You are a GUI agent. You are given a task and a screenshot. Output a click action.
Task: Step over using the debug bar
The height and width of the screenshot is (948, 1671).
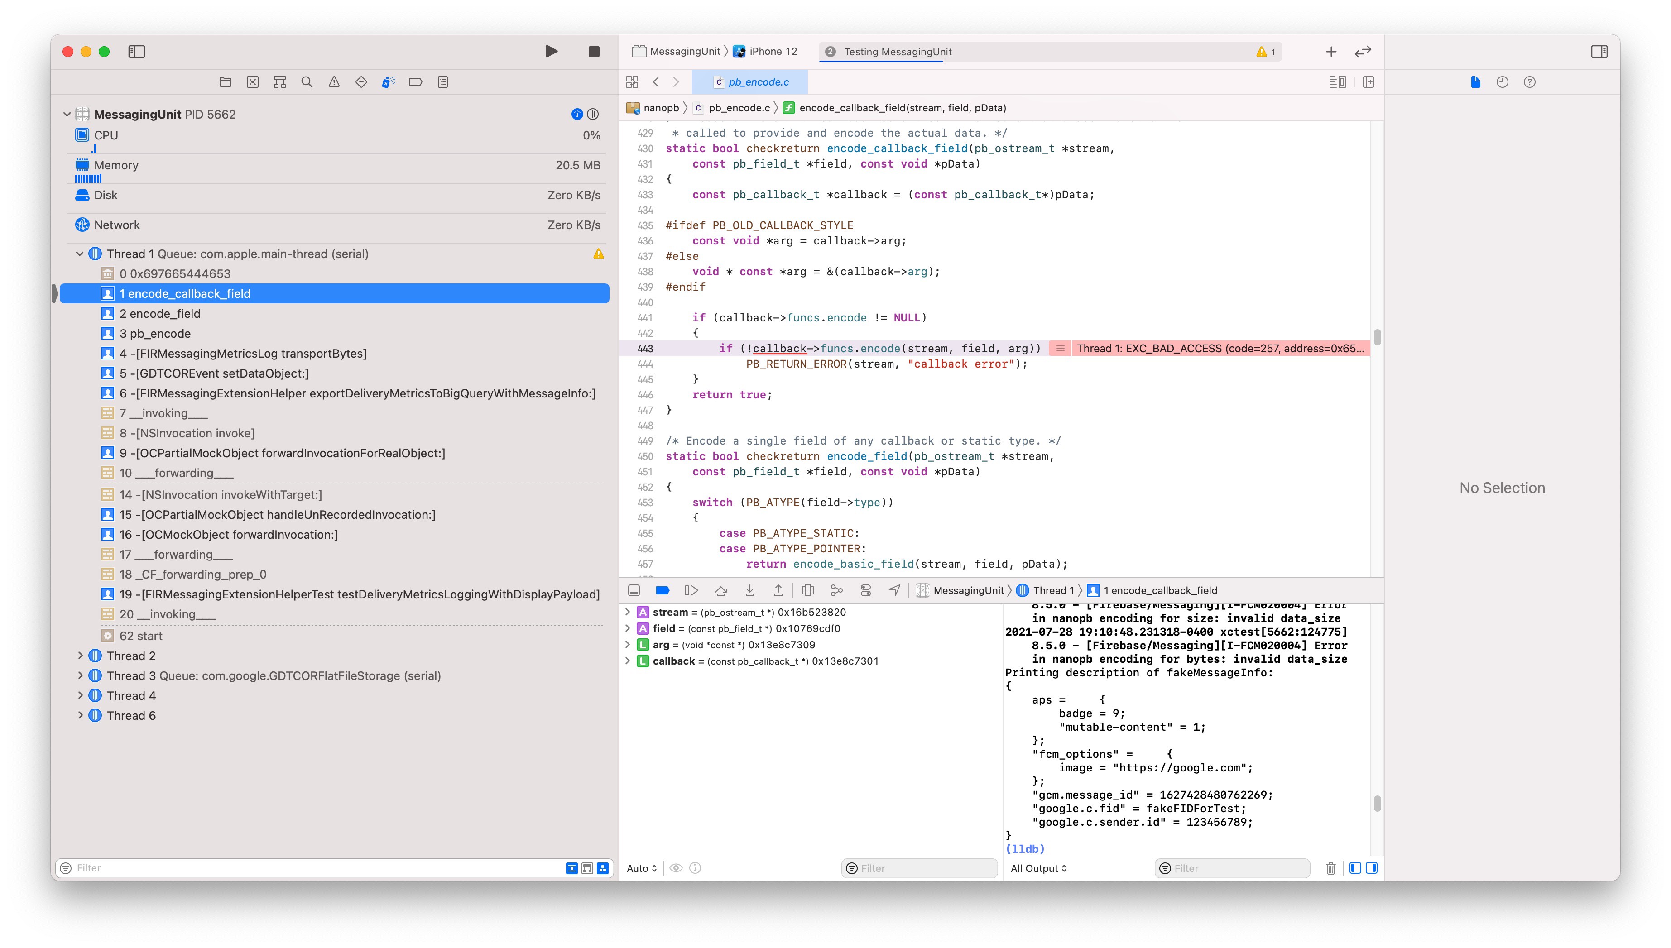coord(721,590)
